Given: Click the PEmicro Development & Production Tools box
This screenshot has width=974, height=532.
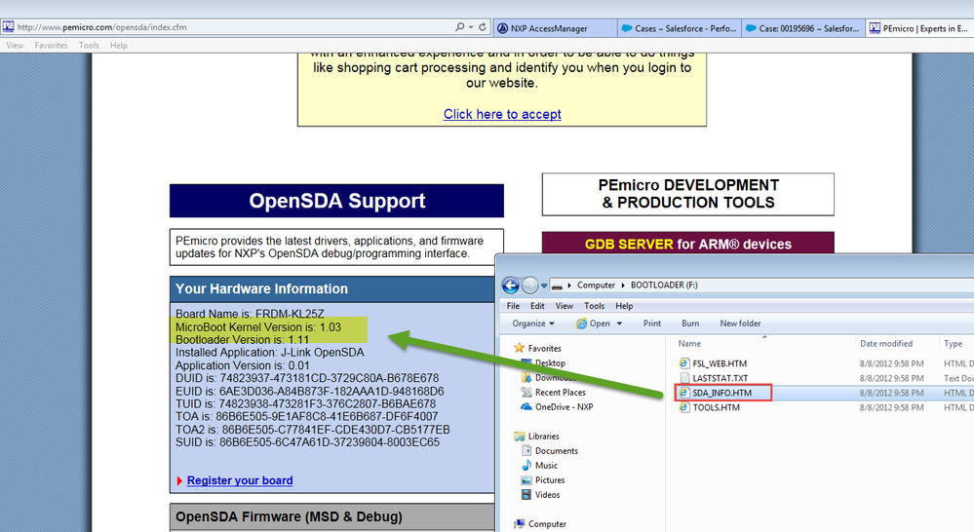Looking at the screenshot, I should [x=687, y=194].
